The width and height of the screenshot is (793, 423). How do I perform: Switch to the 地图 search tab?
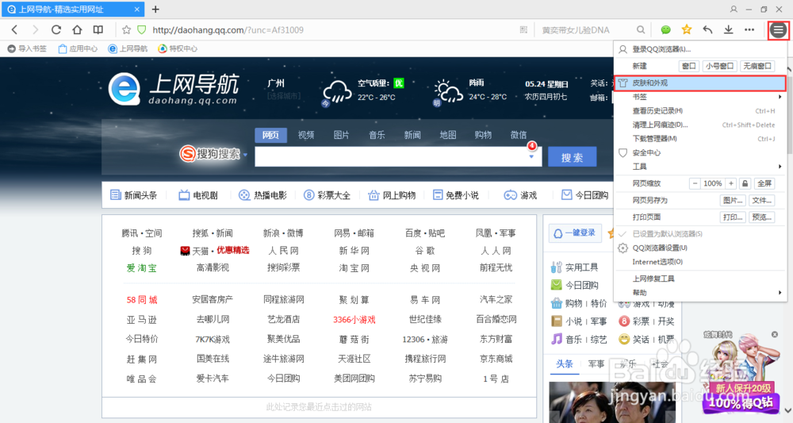click(x=447, y=135)
